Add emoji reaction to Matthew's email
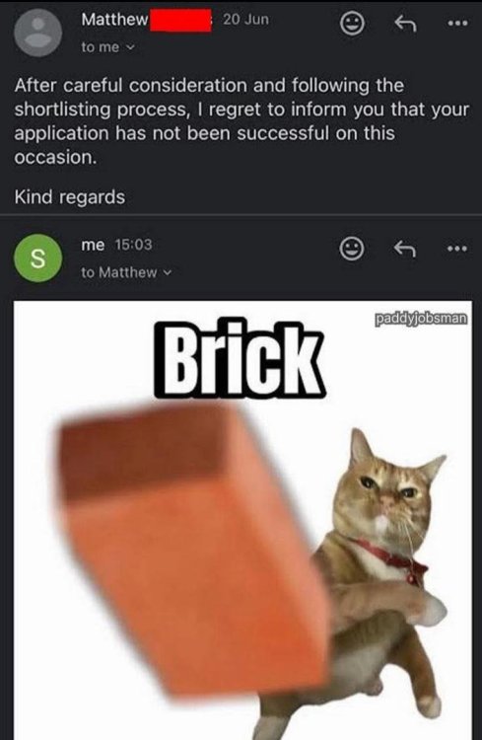The image size is (482, 740). pos(352,24)
